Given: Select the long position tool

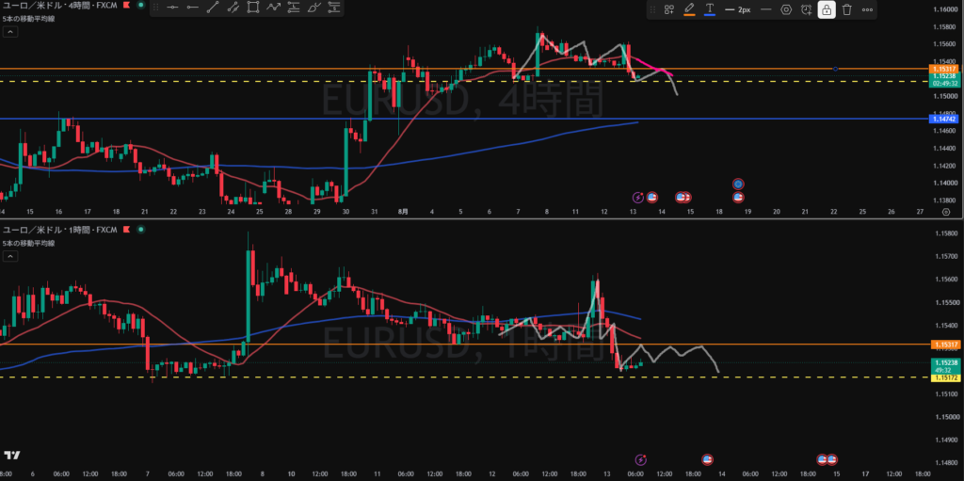Looking at the screenshot, I should 294,8.
